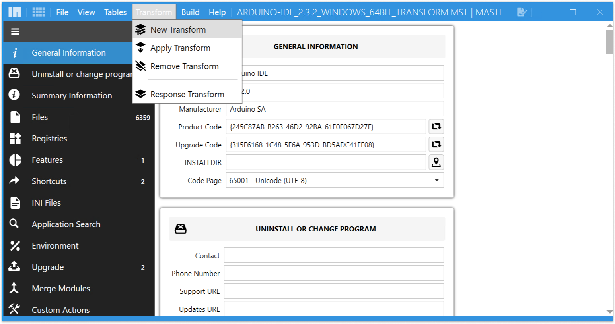
Task: Open the Code Page dropdown
Action: [335, 180]
